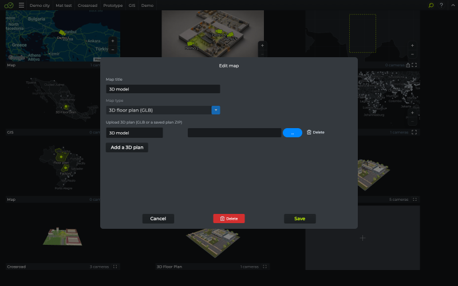Click the empty file path field
458x286 pixels.
tap(234, 133)
